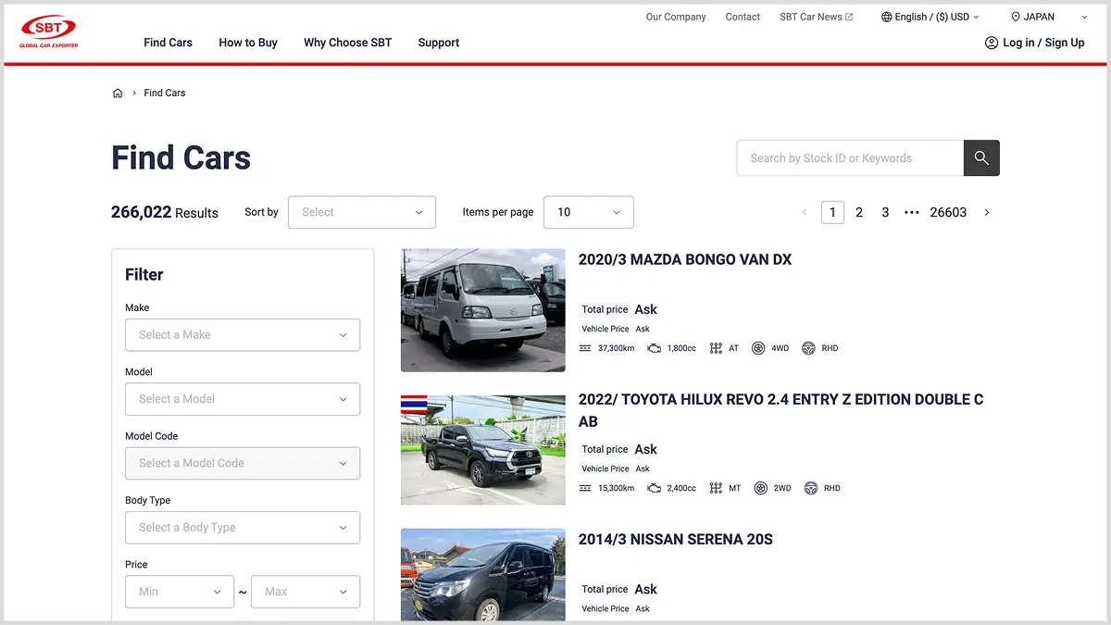Open the Select a Make dropdown
This screenshot has height=625, width=1111.
[243, 335]
